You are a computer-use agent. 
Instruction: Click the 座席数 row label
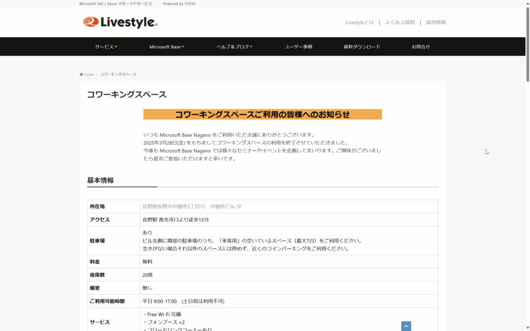click(x=97, y=275)
